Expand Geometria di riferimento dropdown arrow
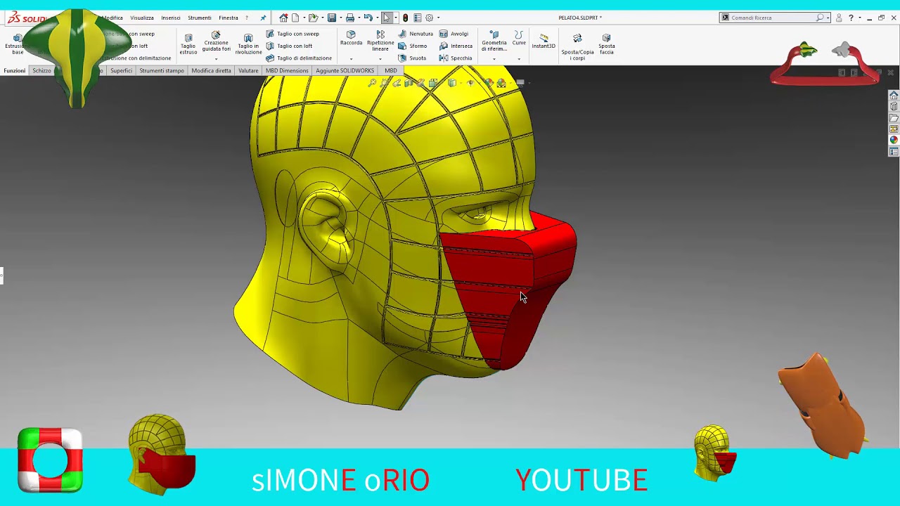900x506 pixels. [494, 59]
